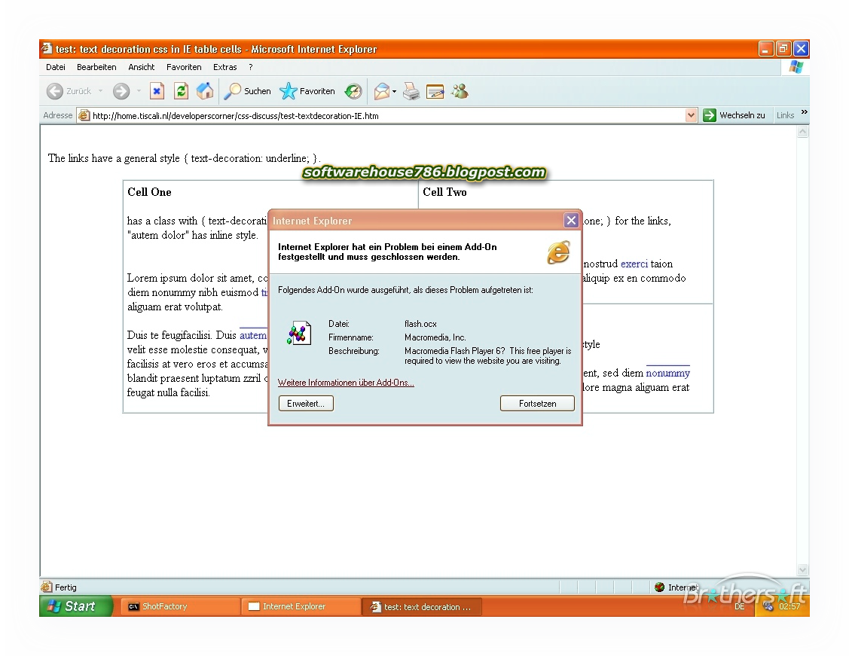Image resolution: width=849 pixels, height=656 pixels.
Task: Click the nonummy link in the table
Action: [x=667, y=373]
